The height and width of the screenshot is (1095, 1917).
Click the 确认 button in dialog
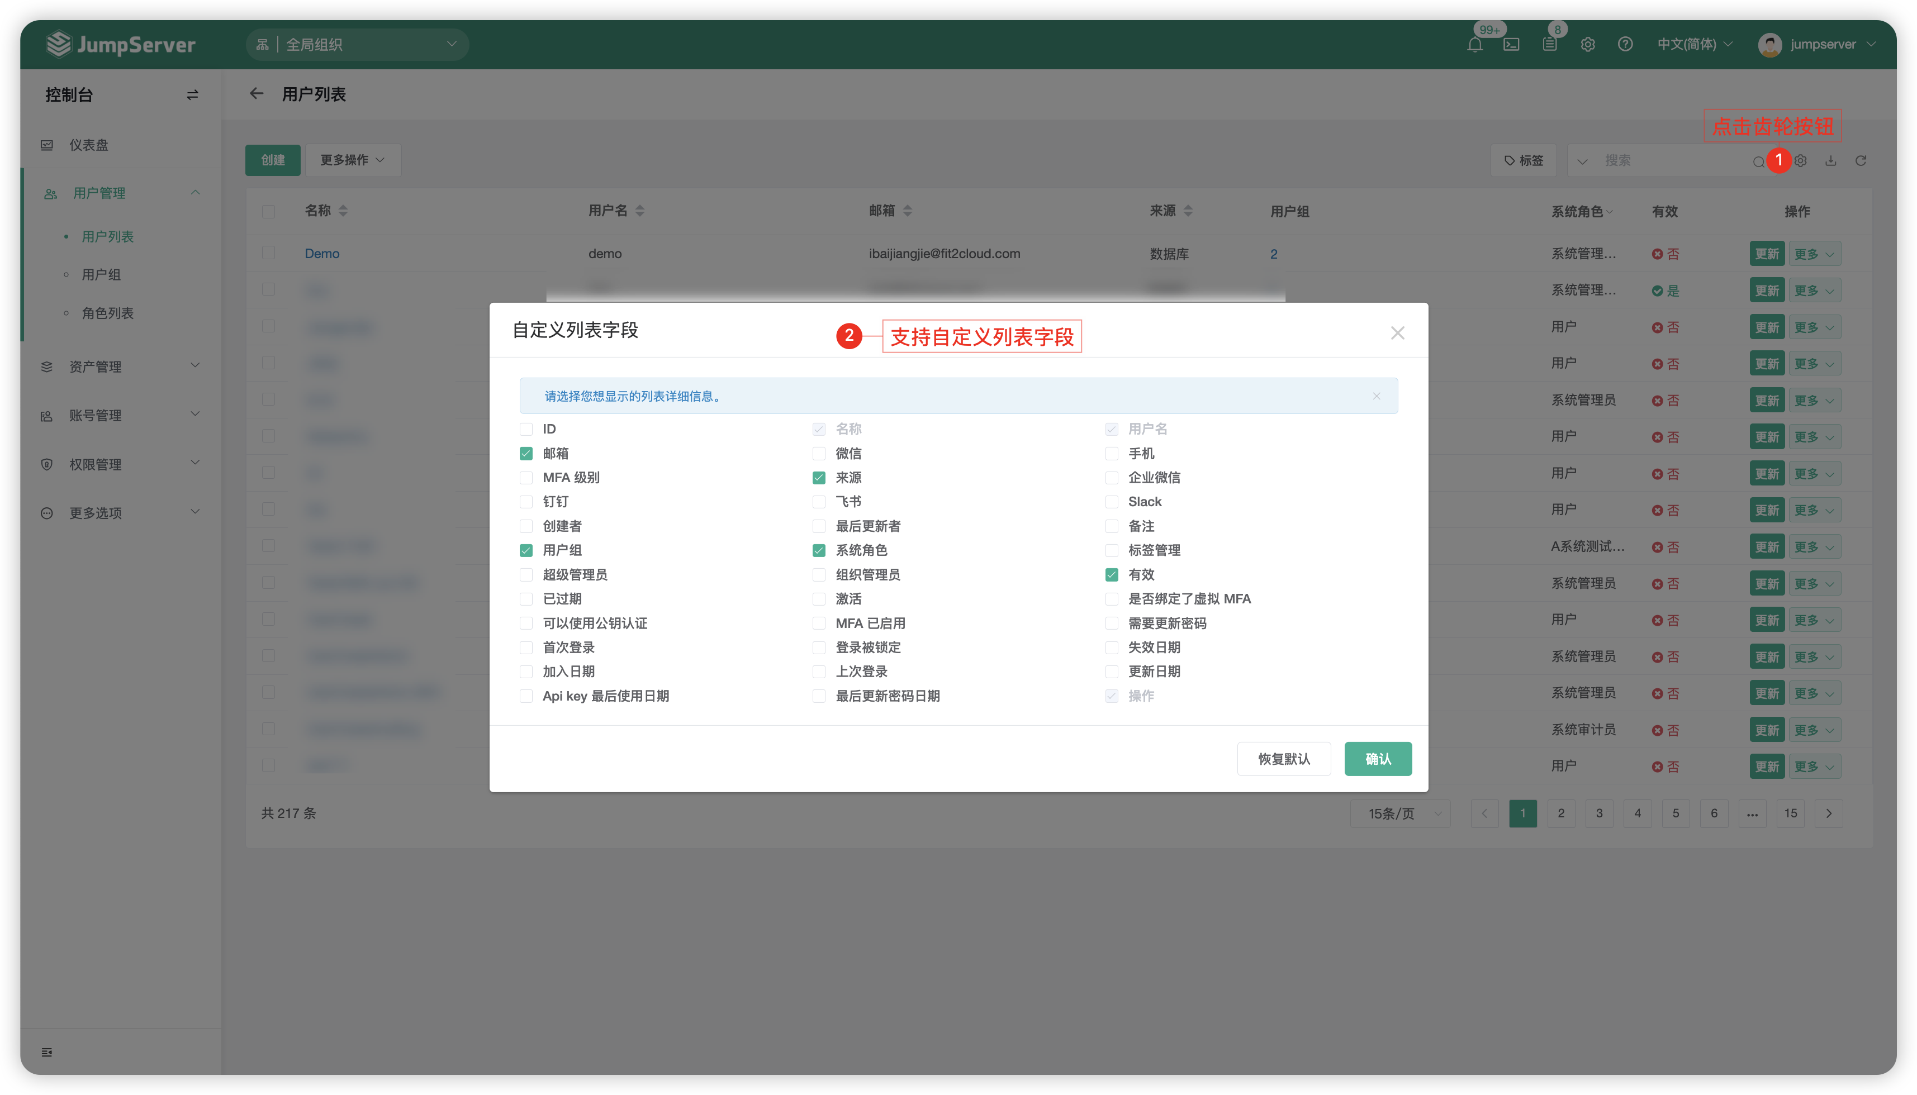(x=1378, y=759)
